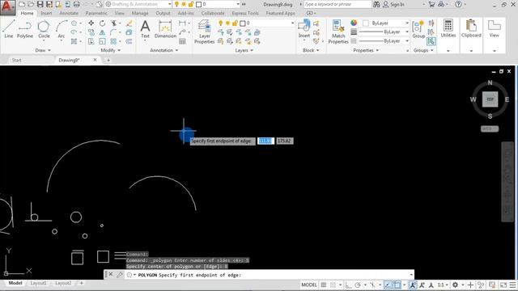The height and width of the screenshot is (291, 518).
Task: Toggle drawing grid display in status bar
Action: point(324,285)
